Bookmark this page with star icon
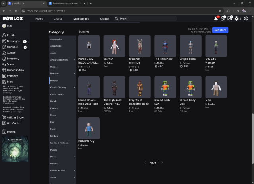254x184 pixels. (x=220, y=11)
